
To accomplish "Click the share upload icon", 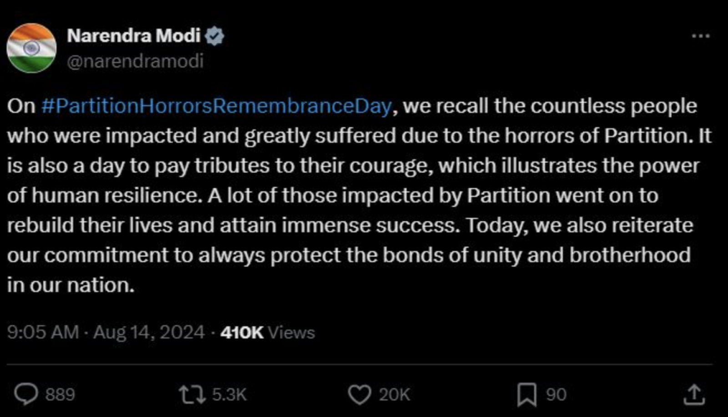I will click(x=694, y=394).
